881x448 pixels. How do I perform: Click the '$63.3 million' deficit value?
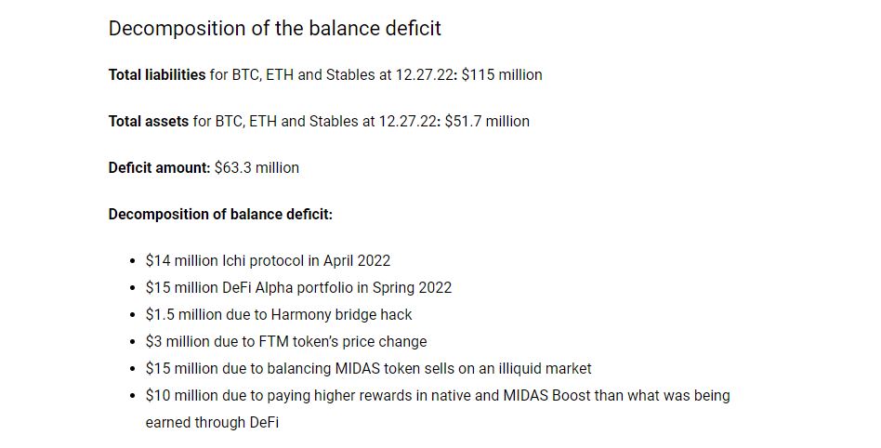tap(256, 168)
